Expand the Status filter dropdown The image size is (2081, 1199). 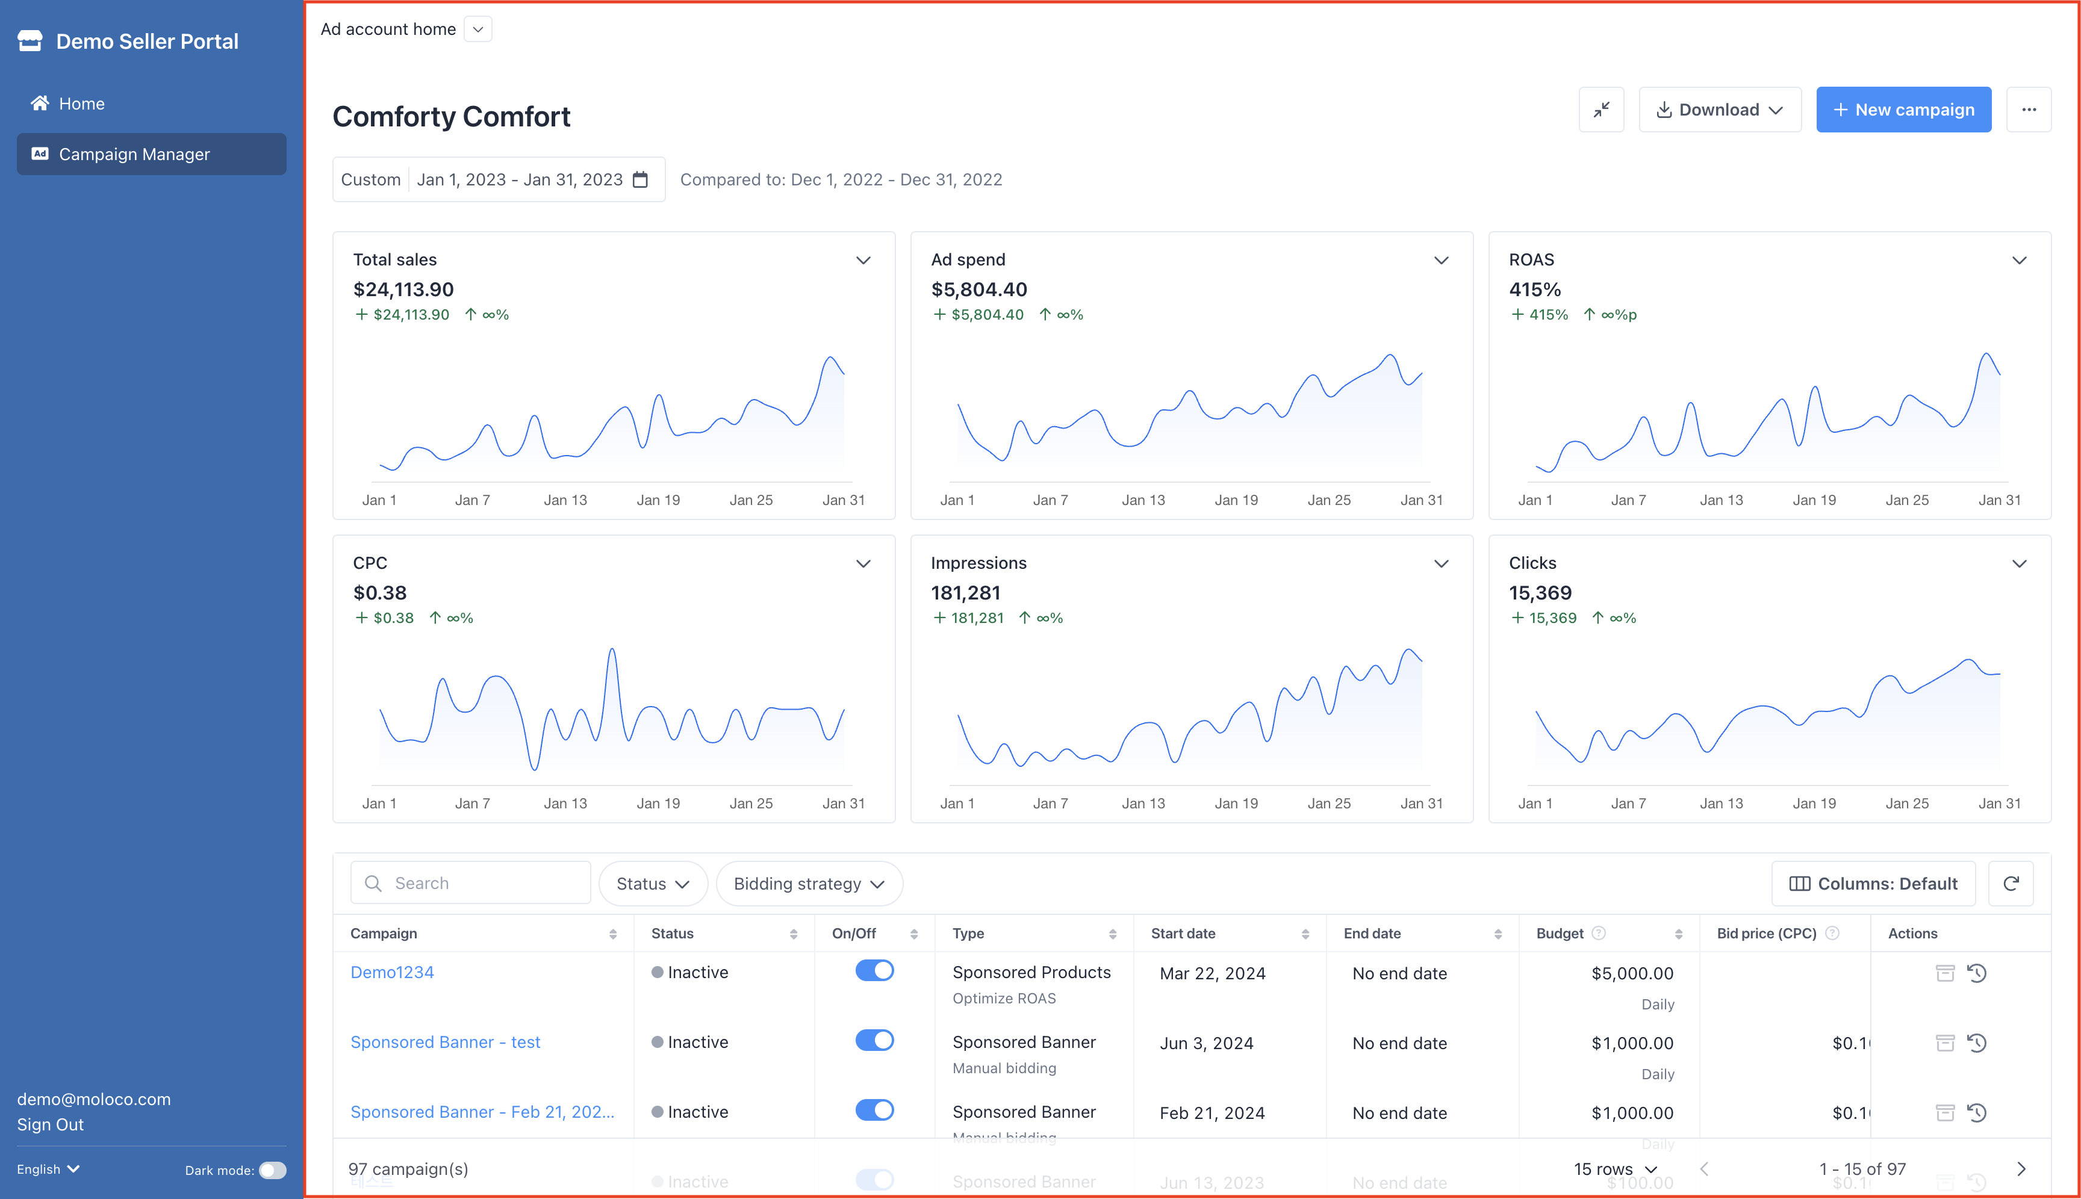(653, 884)
